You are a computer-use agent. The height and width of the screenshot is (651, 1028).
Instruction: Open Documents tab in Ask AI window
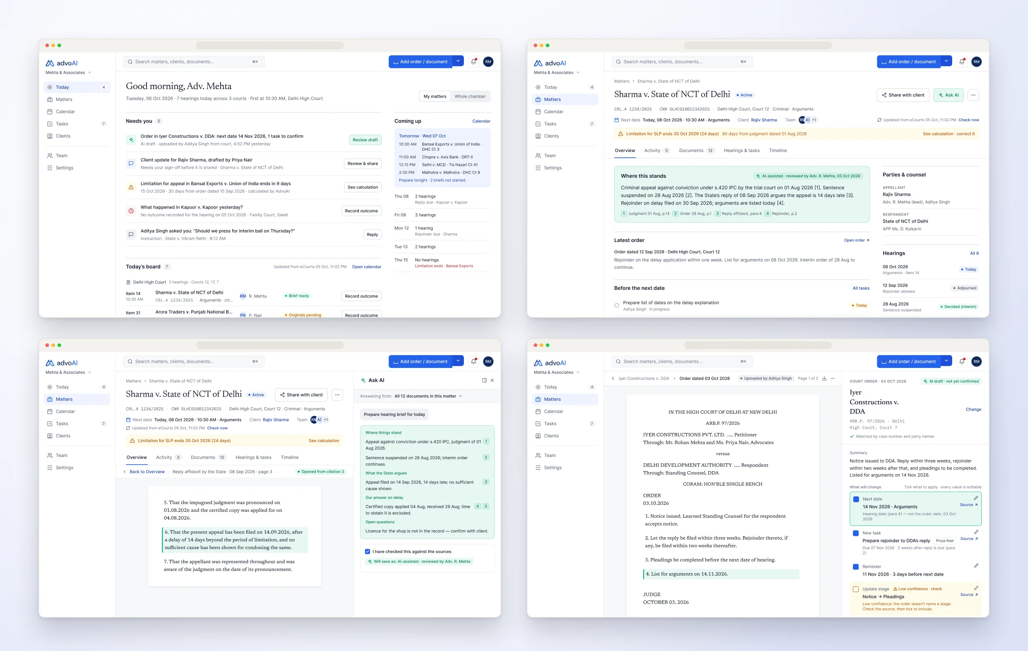point(208,457)
